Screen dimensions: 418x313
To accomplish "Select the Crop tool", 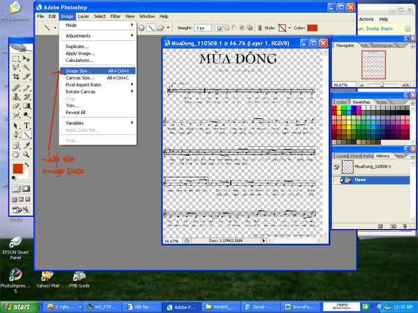I will [x=16, y=77].
